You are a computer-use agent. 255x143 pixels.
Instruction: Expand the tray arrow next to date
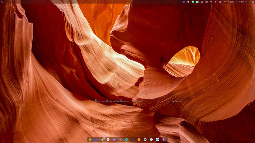click(228, 2)
